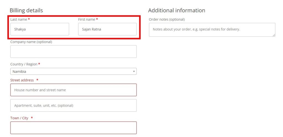This screenshot has height=137, width=283.
Task: Click the Last name field containing Shakya
Action: (x=40, y=29)
